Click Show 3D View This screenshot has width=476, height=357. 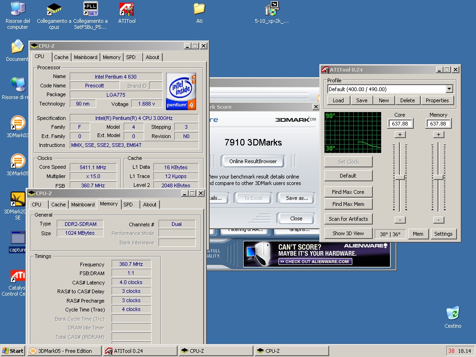[348, 233]
